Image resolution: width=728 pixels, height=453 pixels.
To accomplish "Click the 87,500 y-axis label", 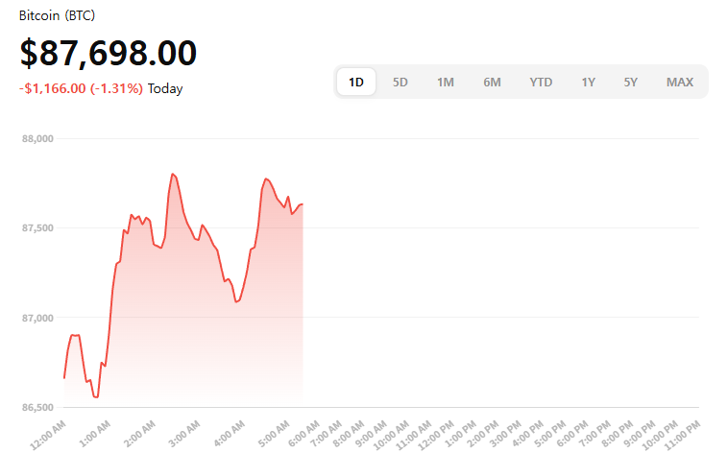I will [x=37, y=228].
